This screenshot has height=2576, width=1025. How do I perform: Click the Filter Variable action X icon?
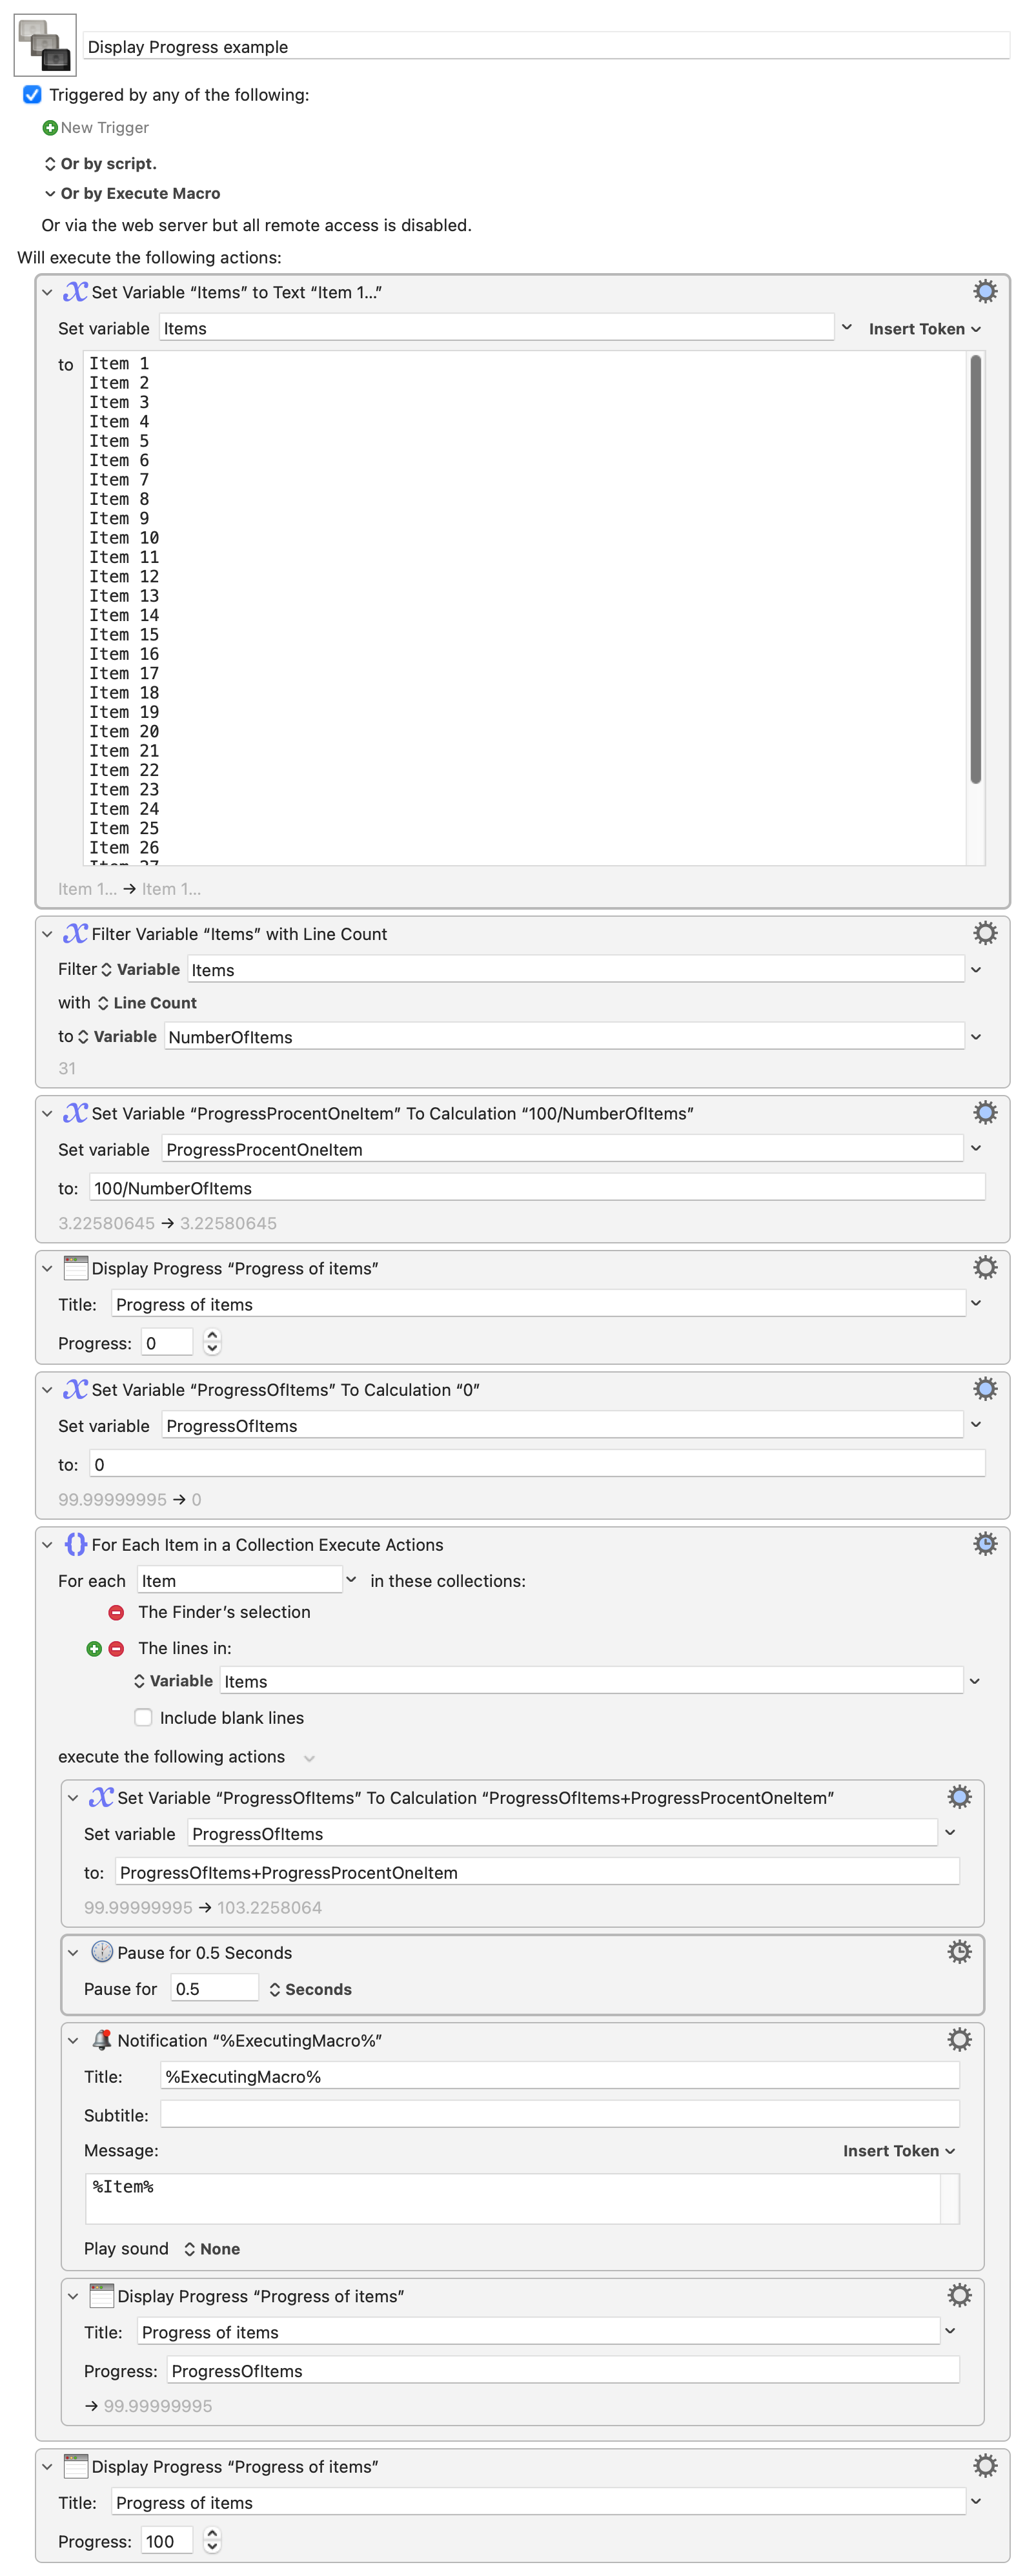(75, 933)
